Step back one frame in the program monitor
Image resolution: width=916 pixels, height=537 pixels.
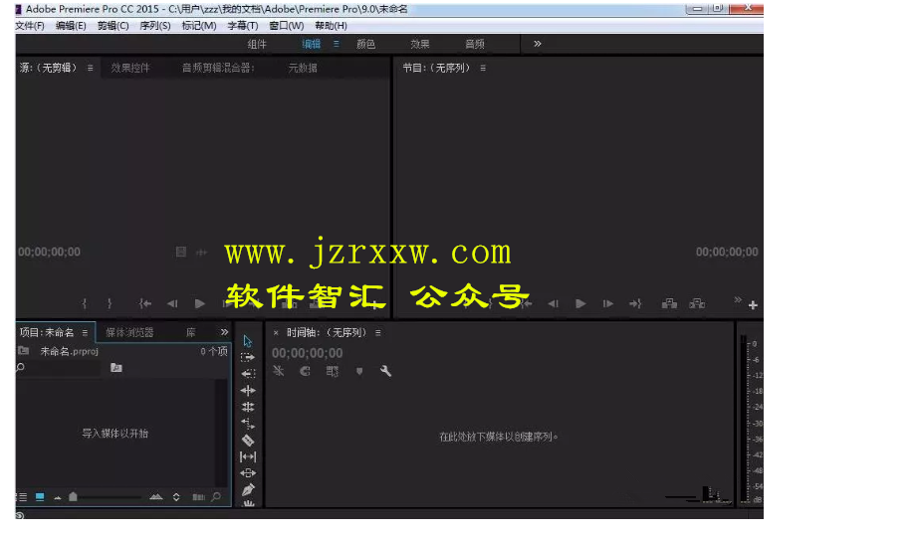coord(554,303)
